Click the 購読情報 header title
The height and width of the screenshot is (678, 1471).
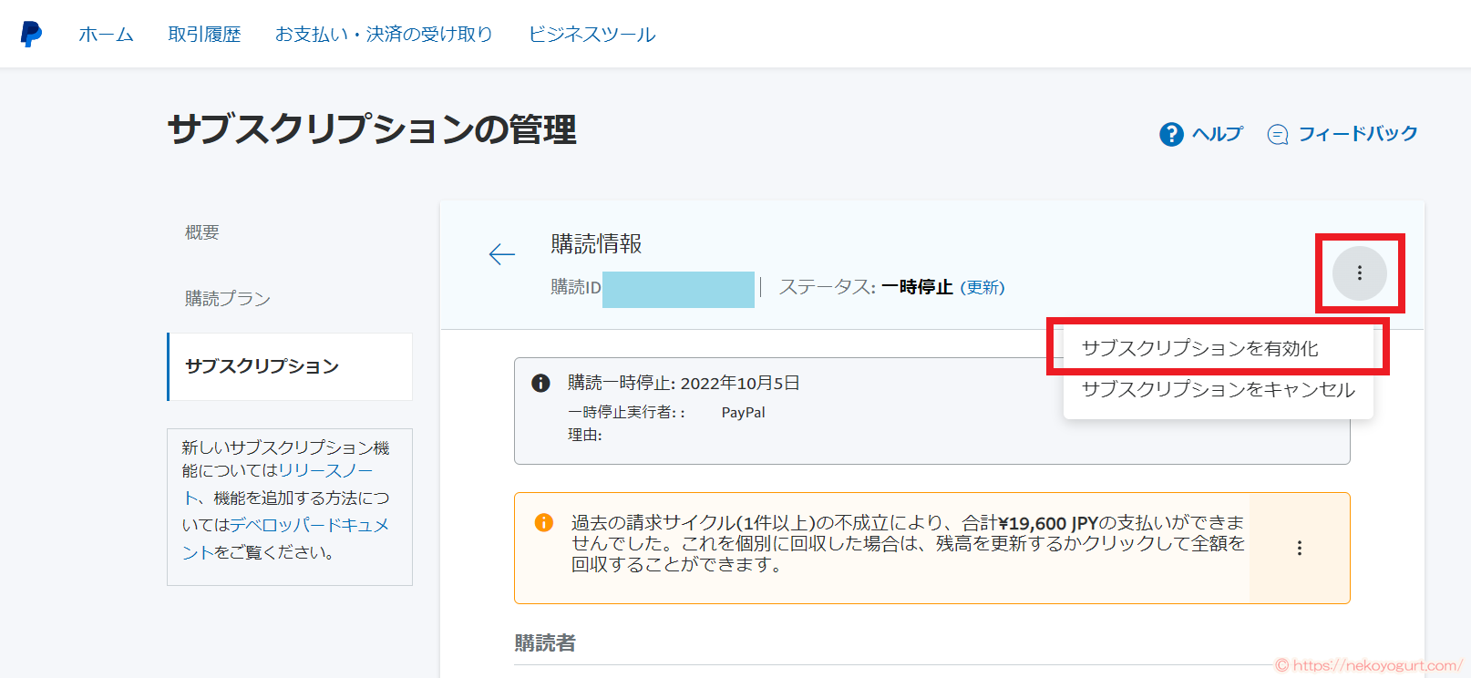tap(596, 244)
